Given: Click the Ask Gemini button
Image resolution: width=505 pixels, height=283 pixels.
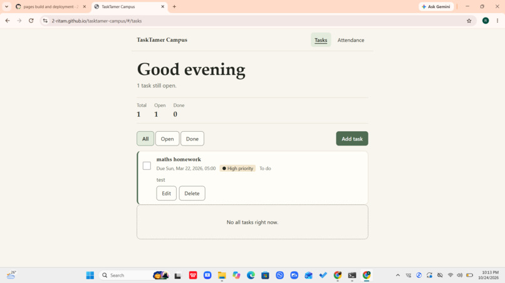Looking at the screenshot, I should click(436, 6).
